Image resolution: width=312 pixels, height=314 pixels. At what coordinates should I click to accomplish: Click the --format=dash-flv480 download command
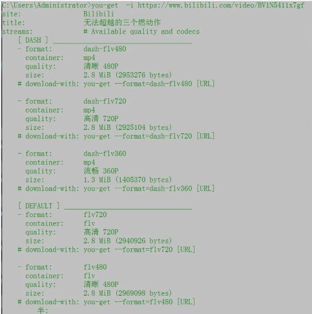coord(149,84)
